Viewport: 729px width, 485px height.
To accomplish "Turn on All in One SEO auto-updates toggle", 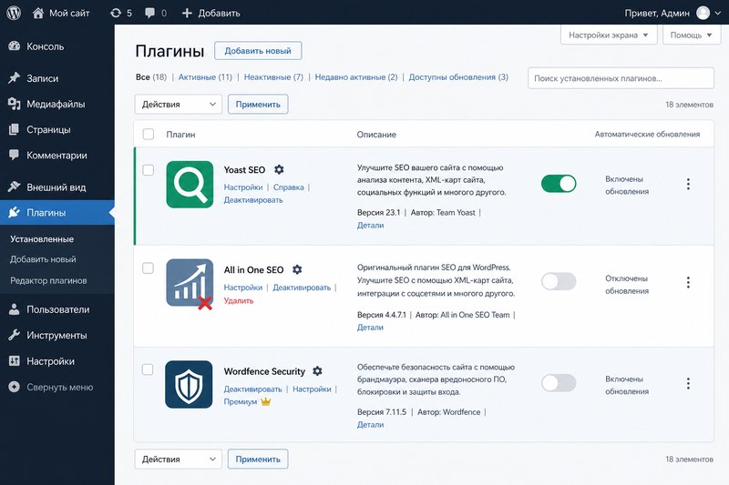I will (559, 281).
